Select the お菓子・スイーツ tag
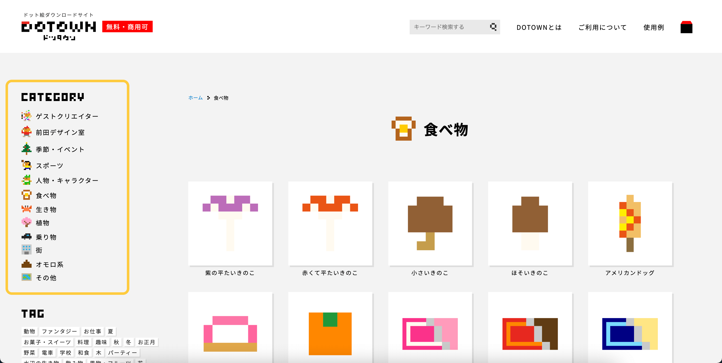 [x=47, y=342]
